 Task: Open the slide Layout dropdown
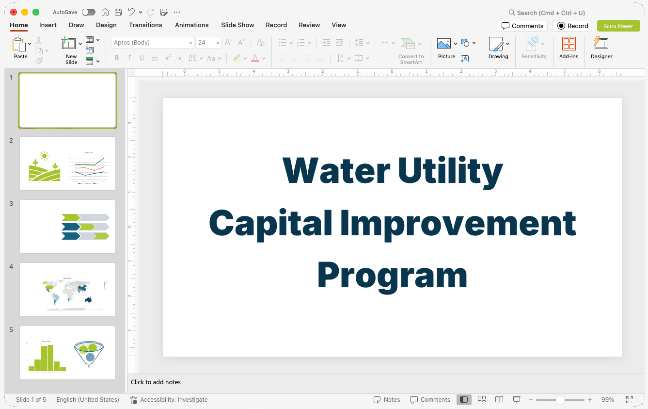pyautogui.click(x=93, y=40)
